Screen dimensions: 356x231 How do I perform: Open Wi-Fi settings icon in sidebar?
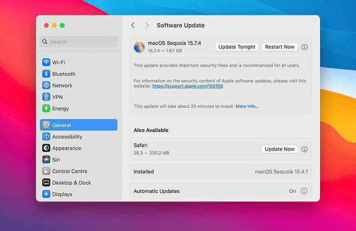pos(46,62)
